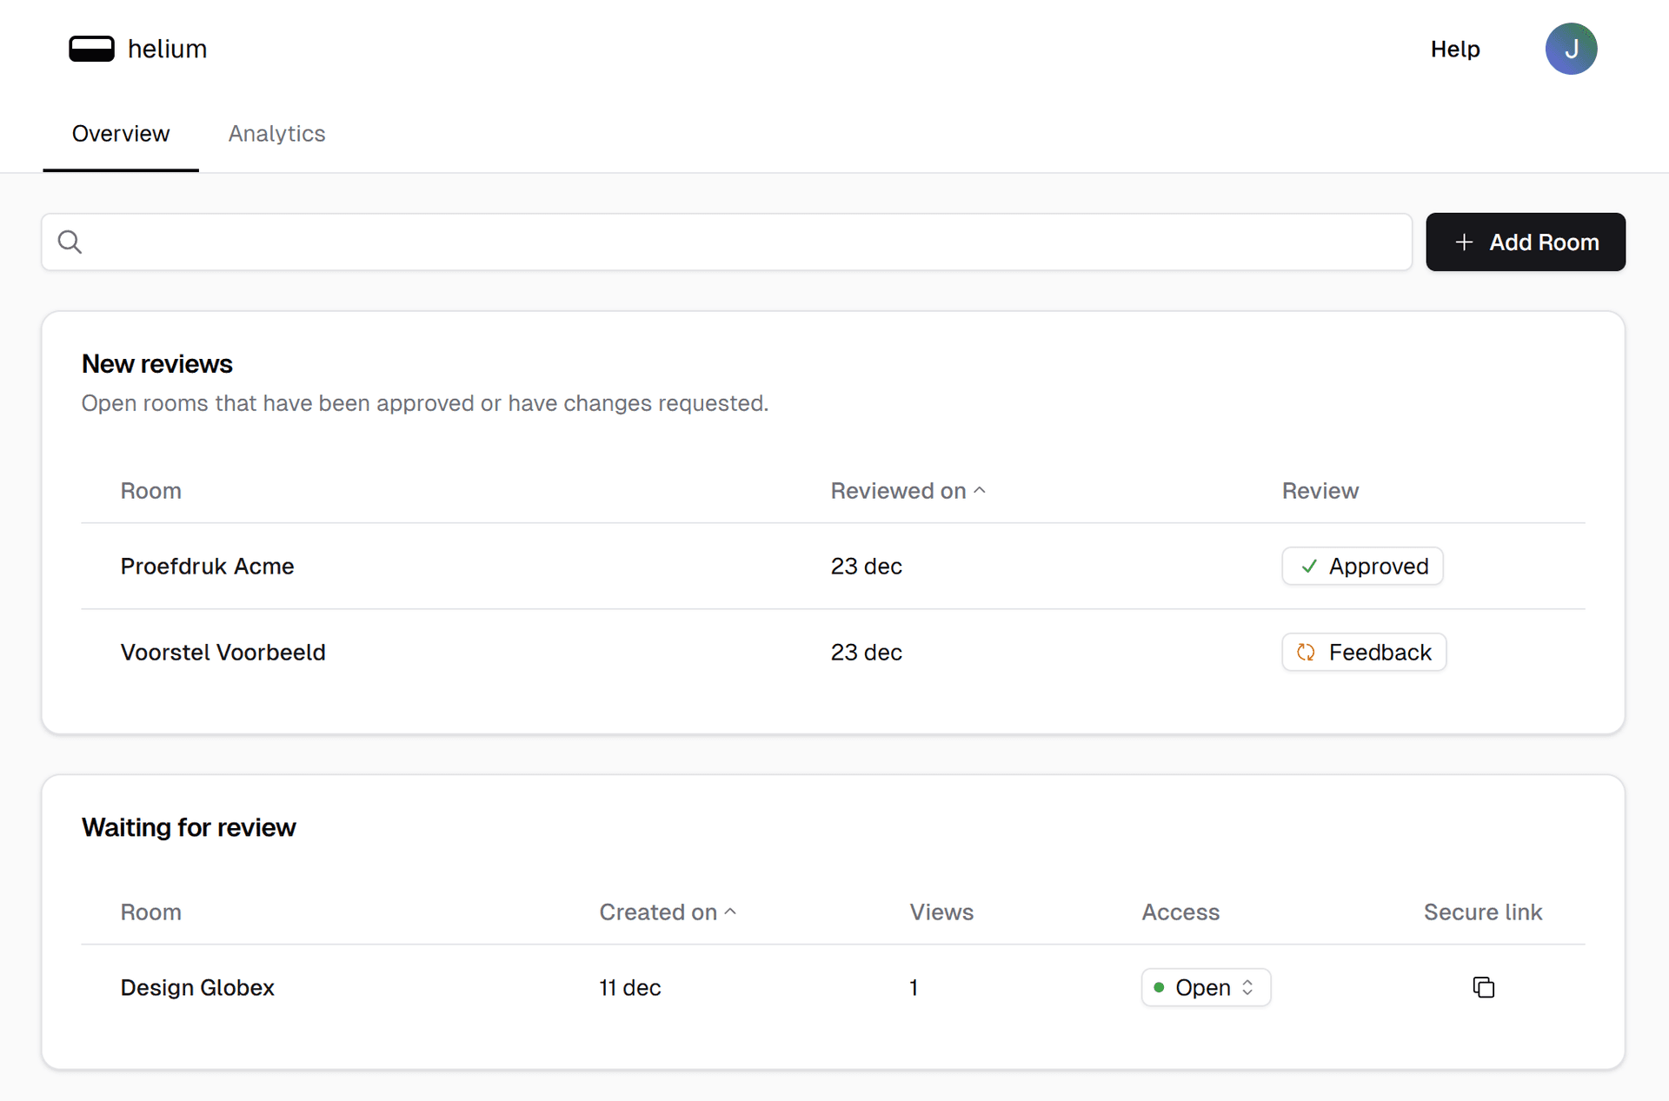This screenshot has width=1669, height=1101.
Task: Click the 23 dec date for Voorstel Voorbeeld
Action: click(x=866, y=652)
